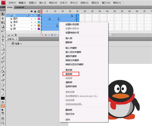Screen dimensions: 152x126
Task: Click the new layer icon
Action: point(9,35)
